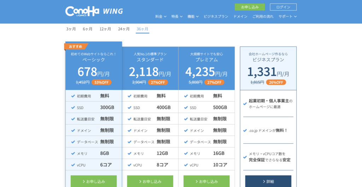The height and width of the screenshot is (187, 362).
Task: Click the 12GB memory value
Action: coord(162,153)
